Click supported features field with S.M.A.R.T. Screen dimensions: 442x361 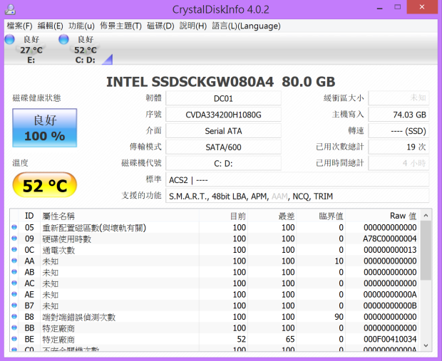pyautogui.click(x=297, y=196)
